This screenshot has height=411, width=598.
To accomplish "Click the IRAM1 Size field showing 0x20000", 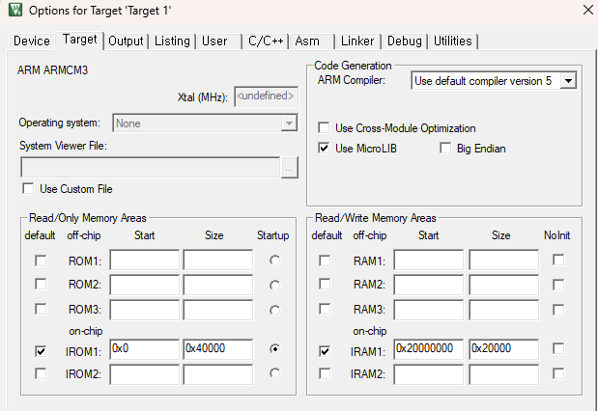I will tap(503, 349).
